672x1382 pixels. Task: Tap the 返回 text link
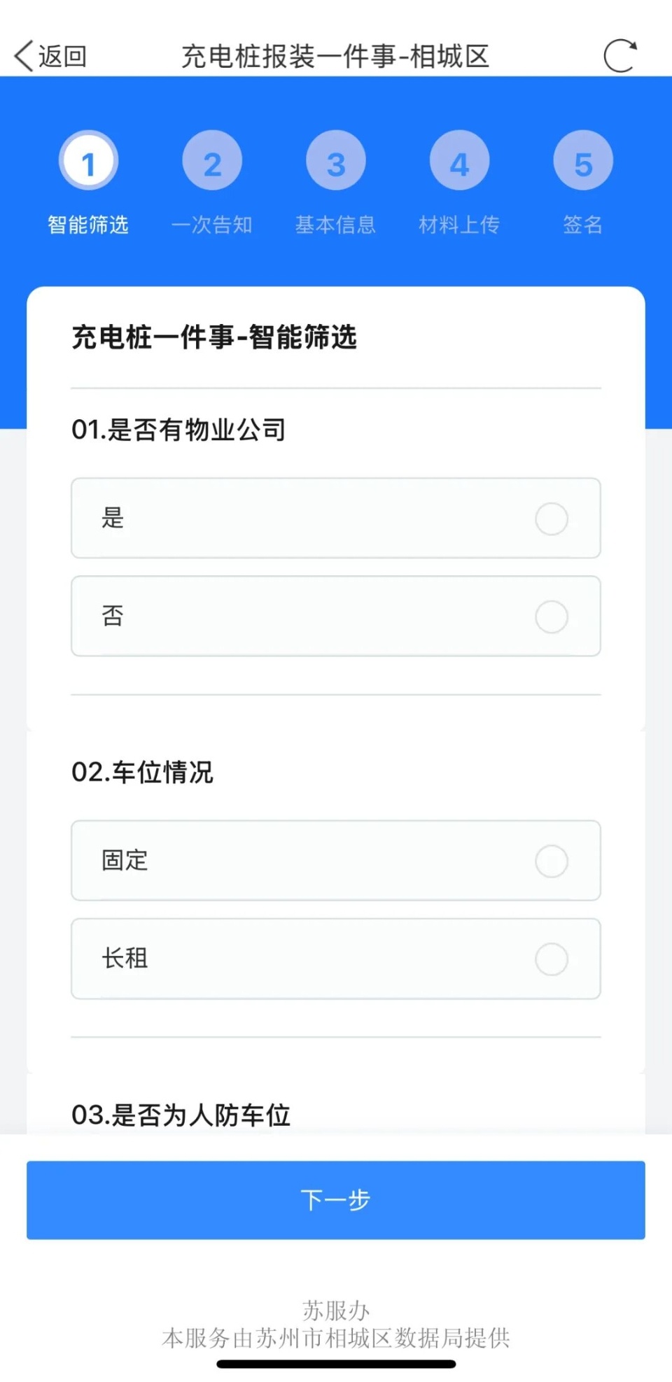click(x=63, y=56)
